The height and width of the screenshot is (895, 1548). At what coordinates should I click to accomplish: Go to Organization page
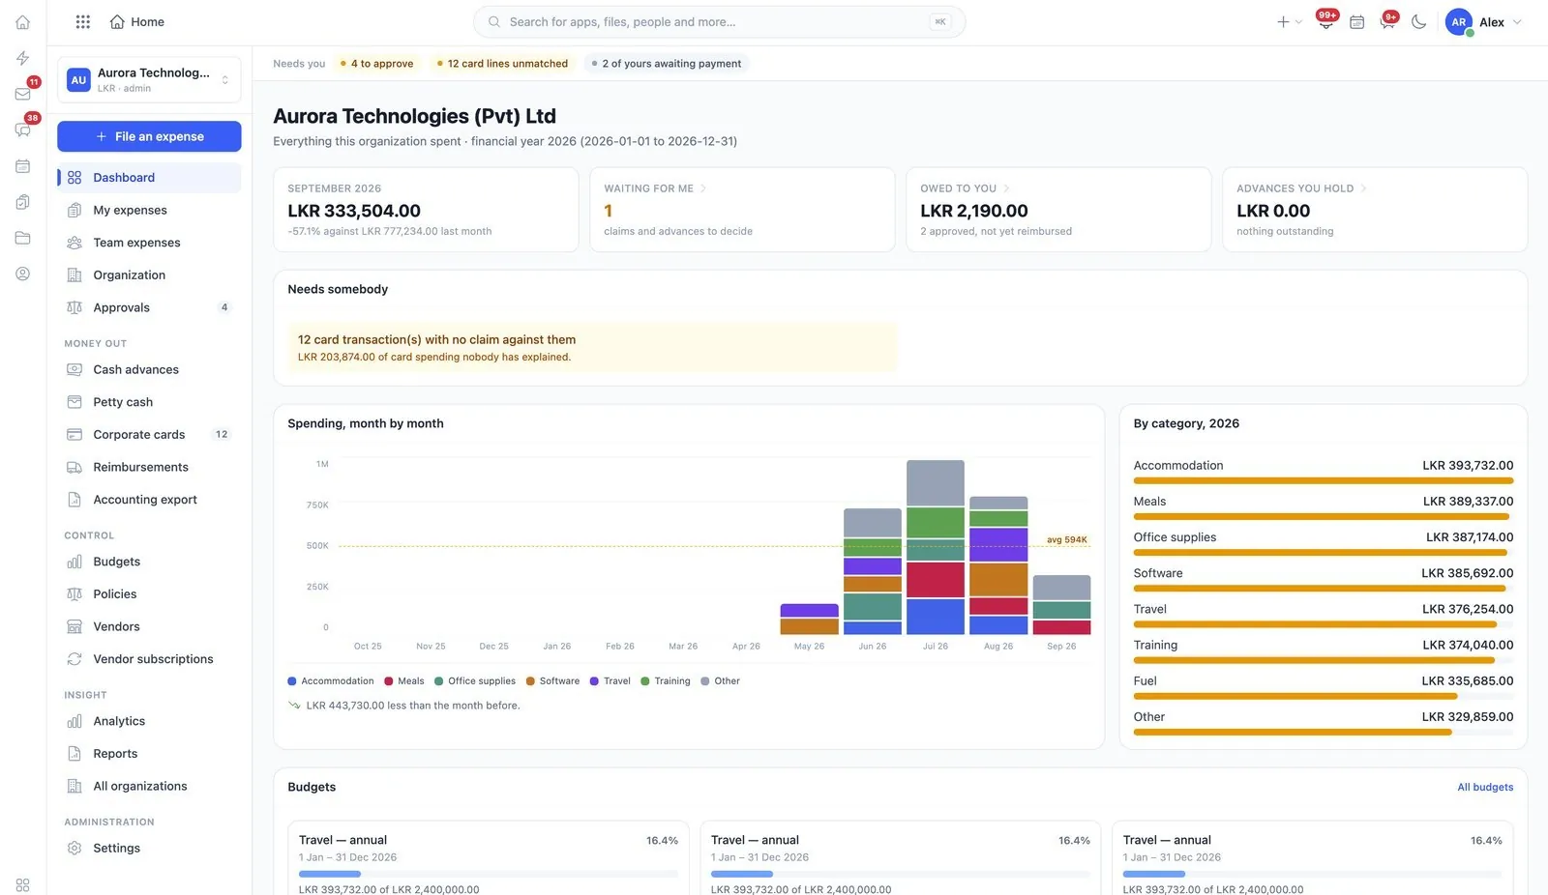coord(149,275)
